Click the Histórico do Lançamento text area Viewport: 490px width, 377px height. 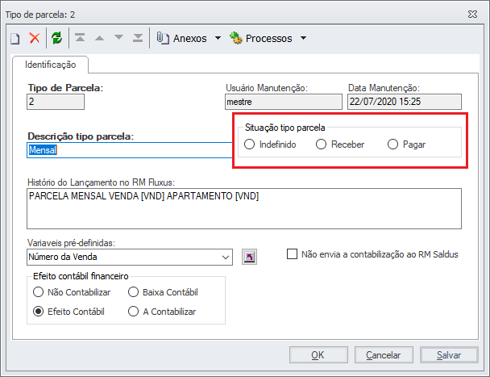click(244, 208)
